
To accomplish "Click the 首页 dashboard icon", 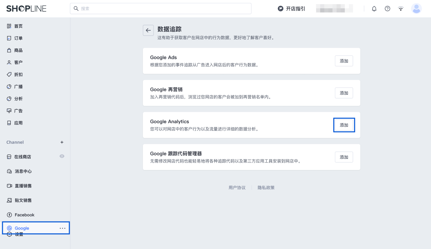I will [9, 26].
